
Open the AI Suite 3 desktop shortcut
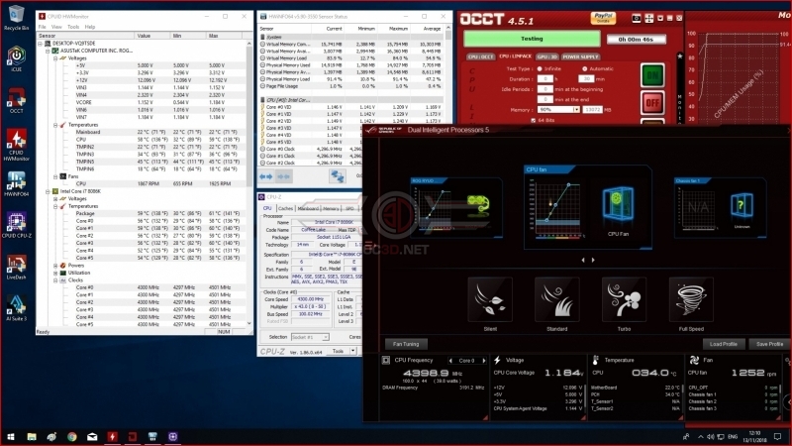[16, 308]
